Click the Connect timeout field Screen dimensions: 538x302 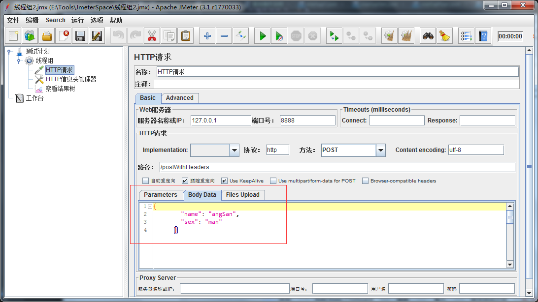[397, 121]
